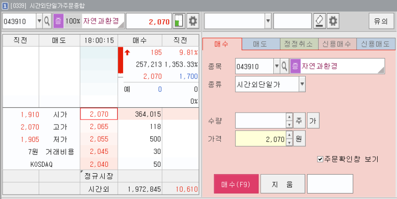Increase price with the 가격 stepper up arrow
The height and width of the screenshot is (199, 397).
[x=289, y=134]
